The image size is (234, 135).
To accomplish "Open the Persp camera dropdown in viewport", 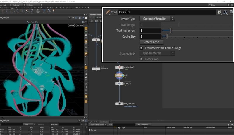I will point(71,25).
